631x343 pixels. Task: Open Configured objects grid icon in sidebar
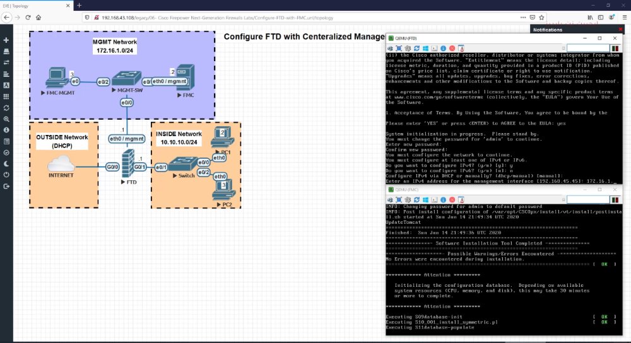pos(6,96)
